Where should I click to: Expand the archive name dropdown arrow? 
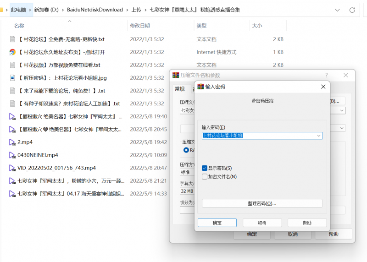tap(342, 110)
